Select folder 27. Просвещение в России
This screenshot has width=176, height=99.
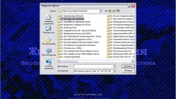(121, 48)
